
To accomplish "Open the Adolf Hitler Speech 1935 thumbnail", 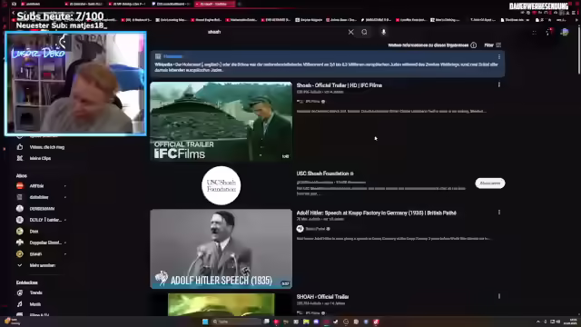I will [222, 249].
